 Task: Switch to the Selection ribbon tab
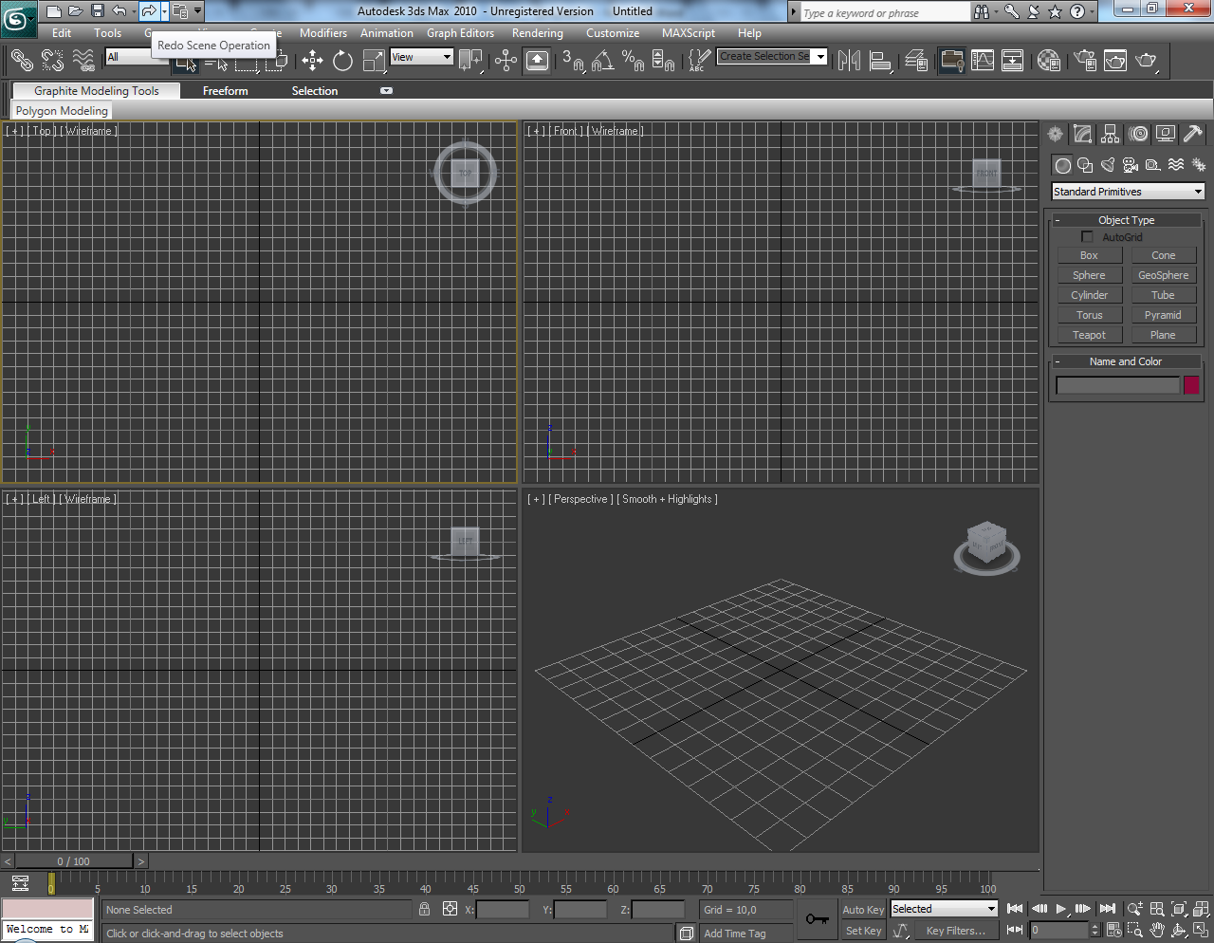[x=315, y=91]
